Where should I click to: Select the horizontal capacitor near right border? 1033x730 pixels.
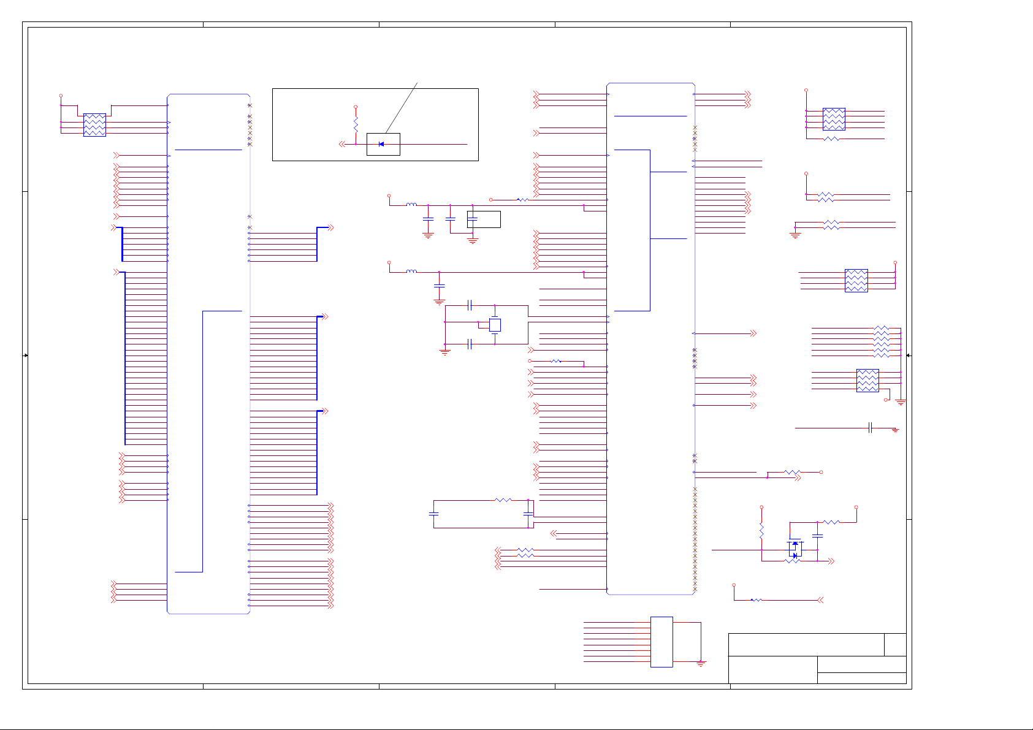871,428
